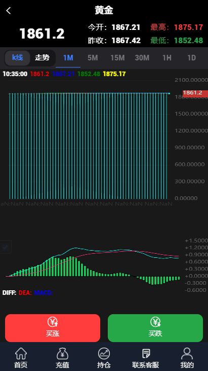This screenshot has width=208, height=371.
Task: Click the current price 1861.2 headline
Action: tap(41, 33)
